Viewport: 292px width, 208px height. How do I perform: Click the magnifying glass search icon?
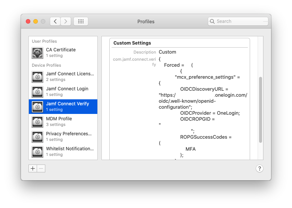(212, 21)
